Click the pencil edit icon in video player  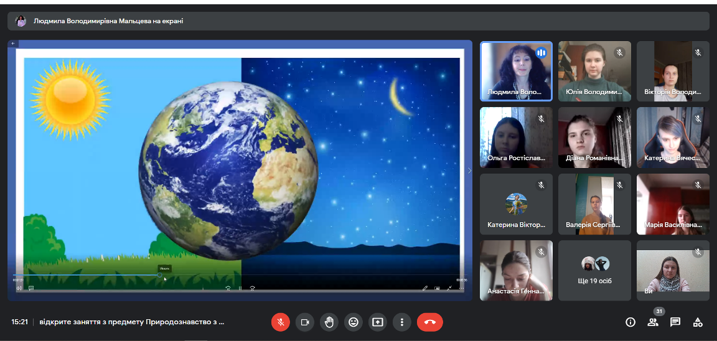coord(425,289)
